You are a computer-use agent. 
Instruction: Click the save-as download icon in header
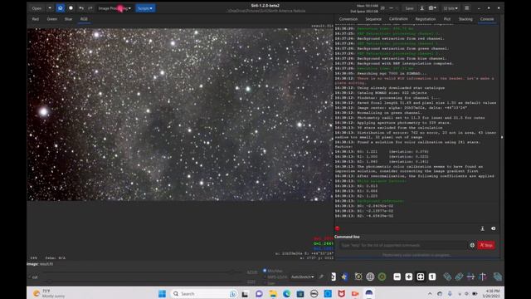pos(422,8)
